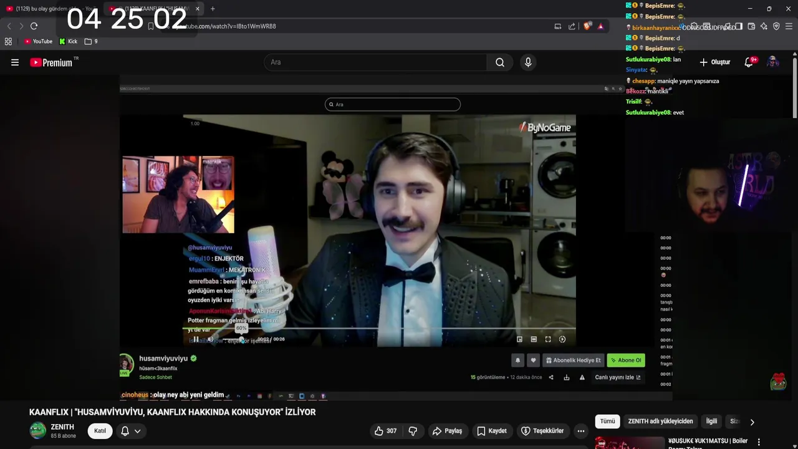Pause the embedded clip playback
The image size is (798, 449).
(x=196, y=339)
